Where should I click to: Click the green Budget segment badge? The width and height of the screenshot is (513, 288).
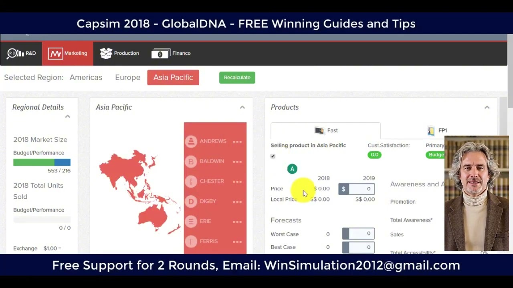click(x=435, y=155)
